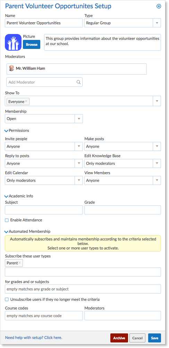Click the raised hands group picture
169x348 pixels.
click(13, 42)
